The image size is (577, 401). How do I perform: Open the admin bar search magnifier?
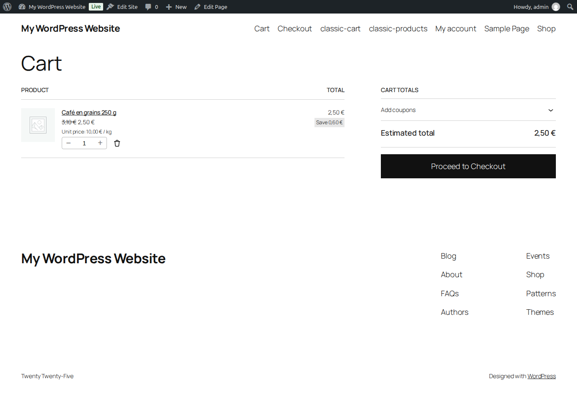coord(570,7)
